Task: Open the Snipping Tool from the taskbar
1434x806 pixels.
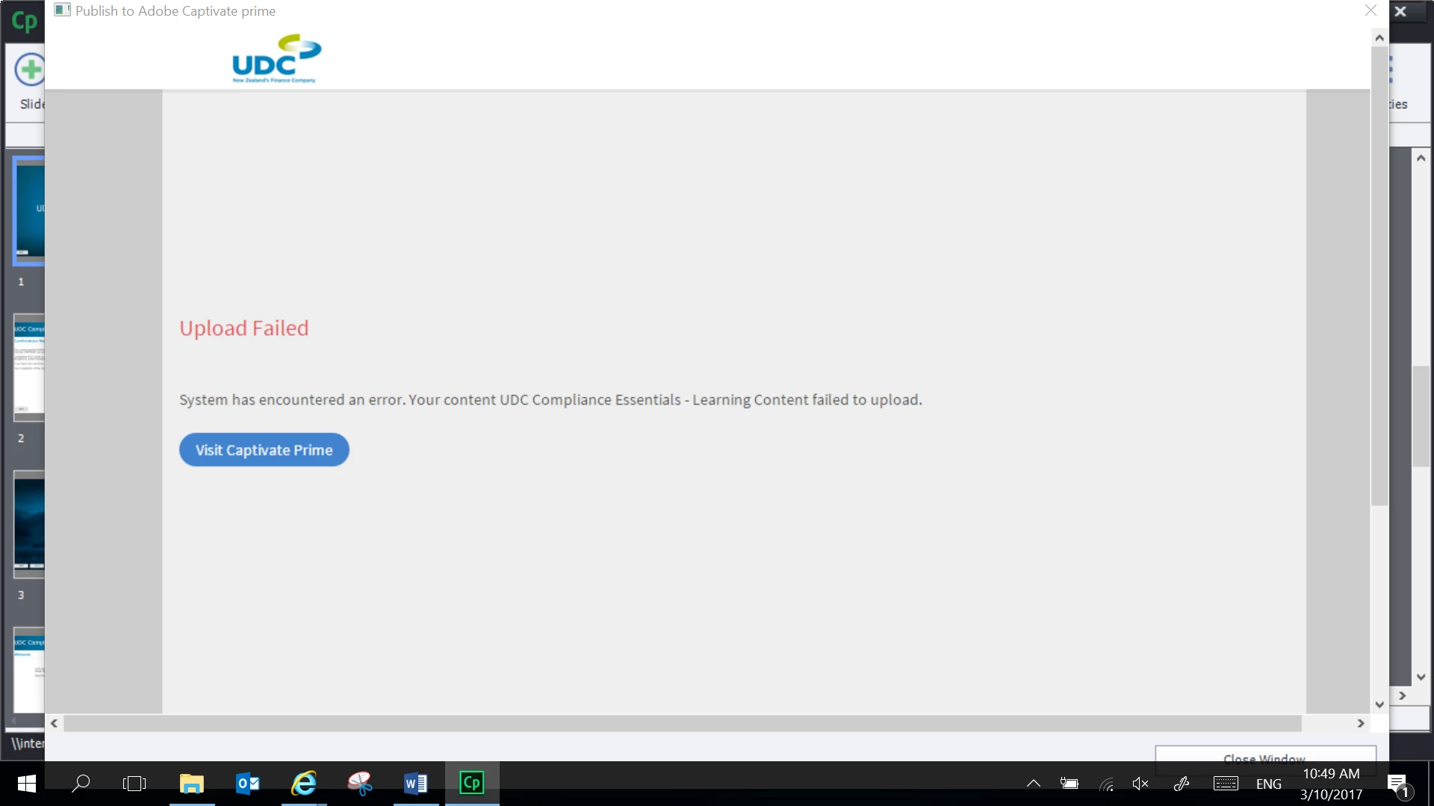Action: pyautogui.click(x=360, y=783)
